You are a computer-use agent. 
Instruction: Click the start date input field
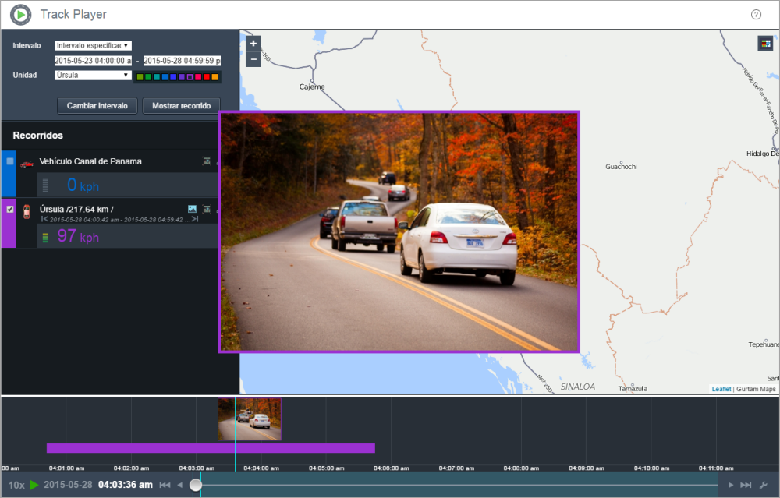tap(93, 61)
